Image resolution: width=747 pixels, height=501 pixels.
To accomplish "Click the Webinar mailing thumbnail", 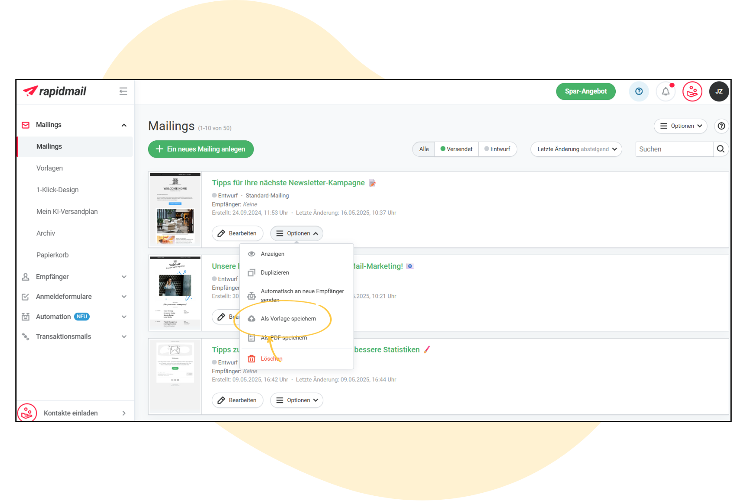I will click(175, 293).
